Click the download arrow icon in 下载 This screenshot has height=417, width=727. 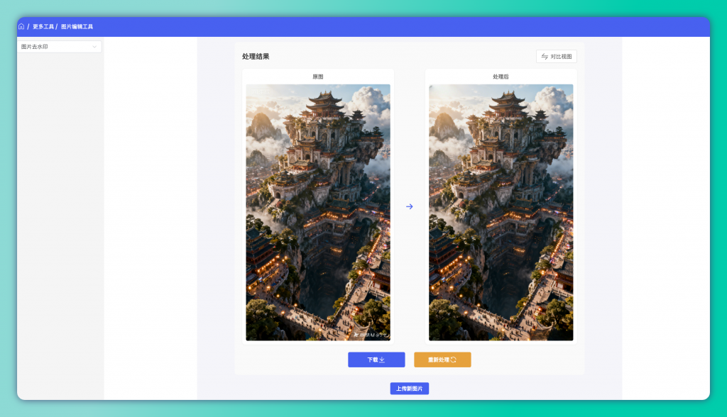coord(382,360)
